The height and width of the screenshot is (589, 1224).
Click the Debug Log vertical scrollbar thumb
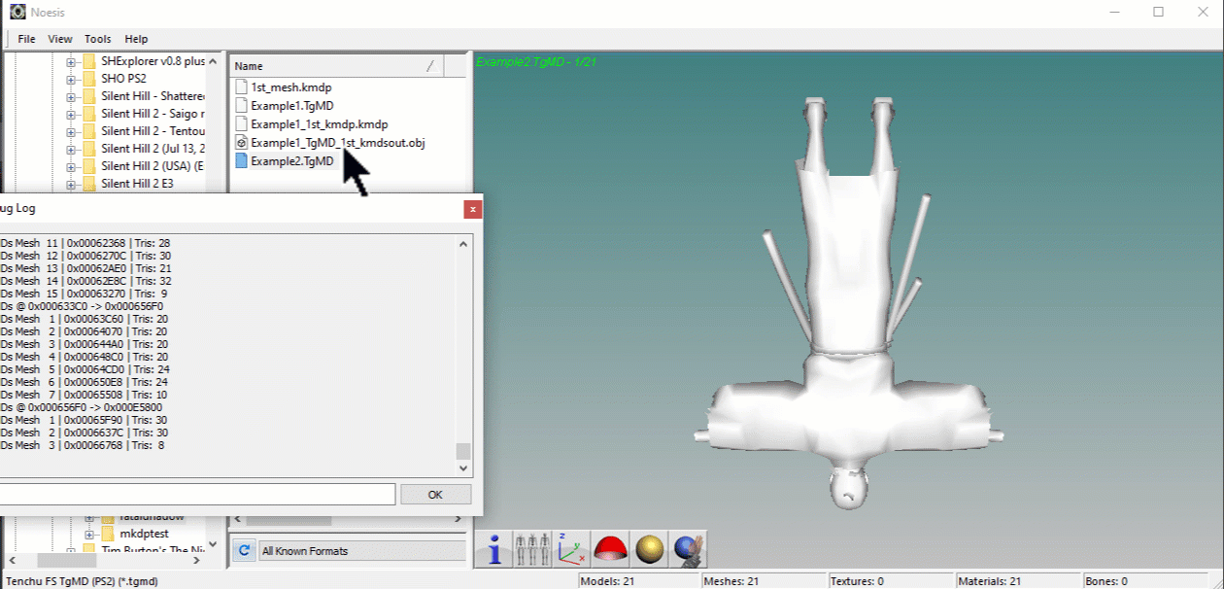463,451
